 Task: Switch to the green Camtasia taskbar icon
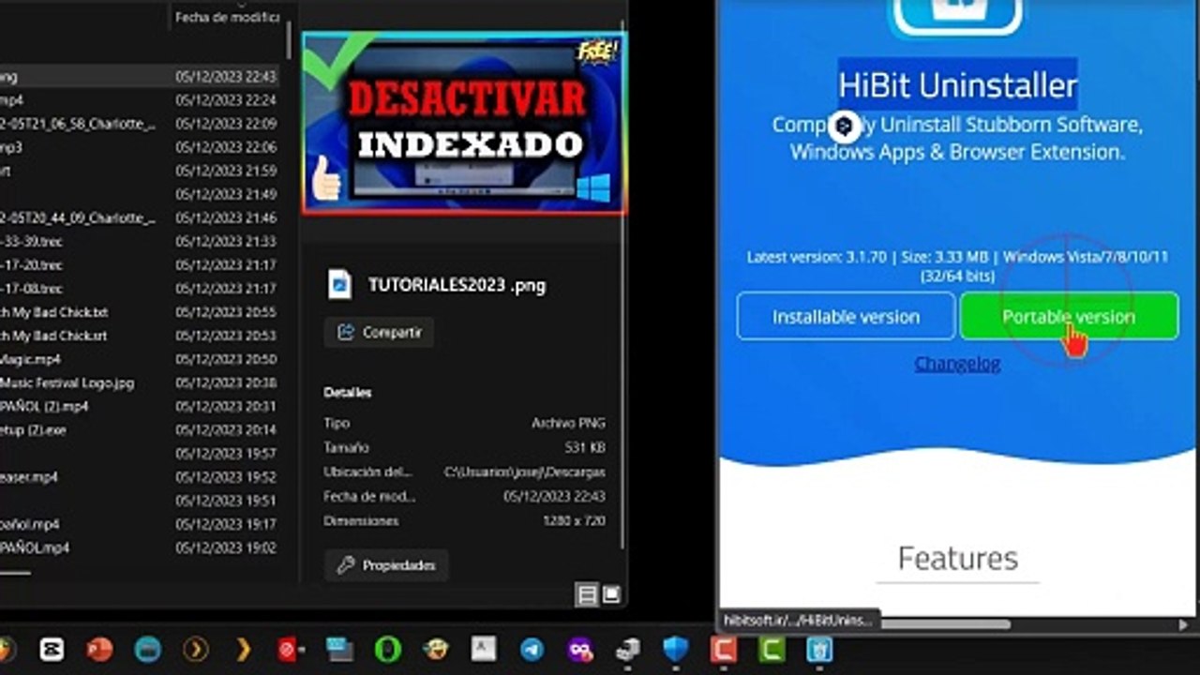pyautogui.click(x=772, y=649)
